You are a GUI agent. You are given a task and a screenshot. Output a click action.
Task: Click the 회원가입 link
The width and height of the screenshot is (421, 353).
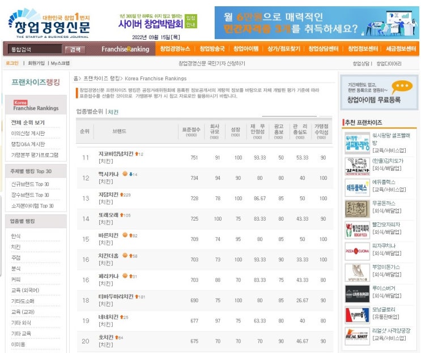(36, 63)
